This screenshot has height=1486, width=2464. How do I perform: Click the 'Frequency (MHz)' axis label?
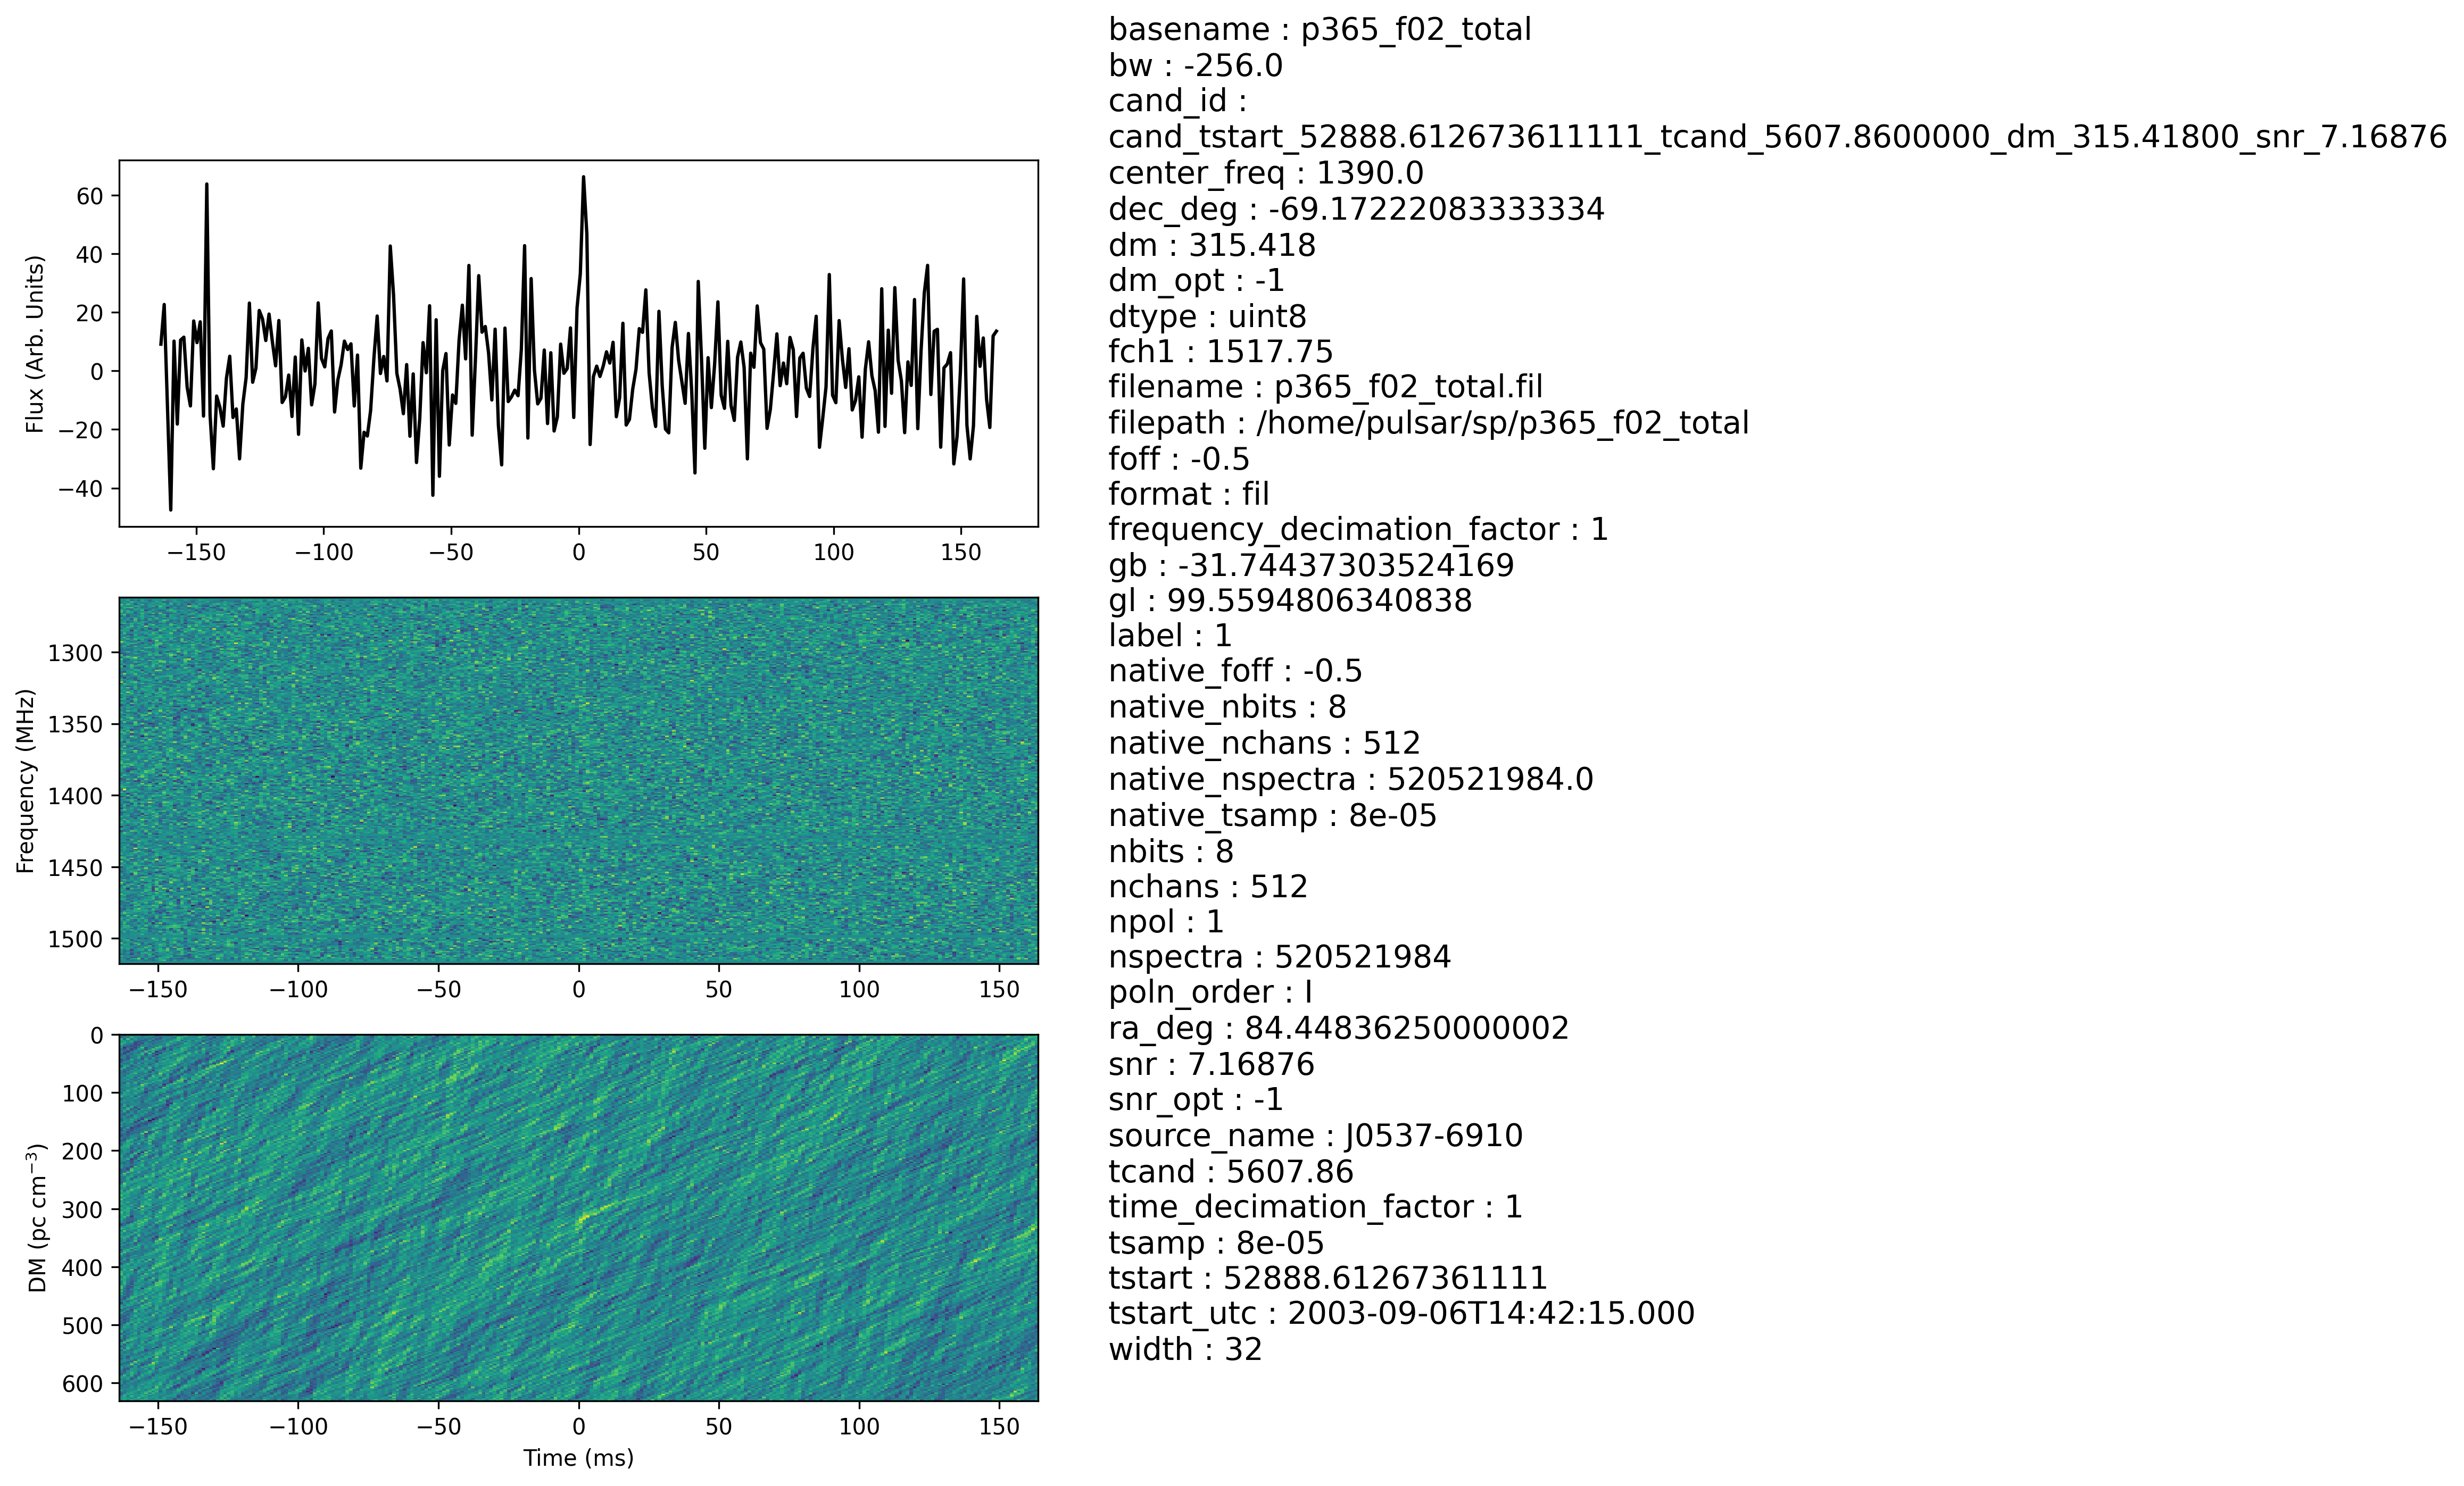pyautogui.click(x=26, y=780)
